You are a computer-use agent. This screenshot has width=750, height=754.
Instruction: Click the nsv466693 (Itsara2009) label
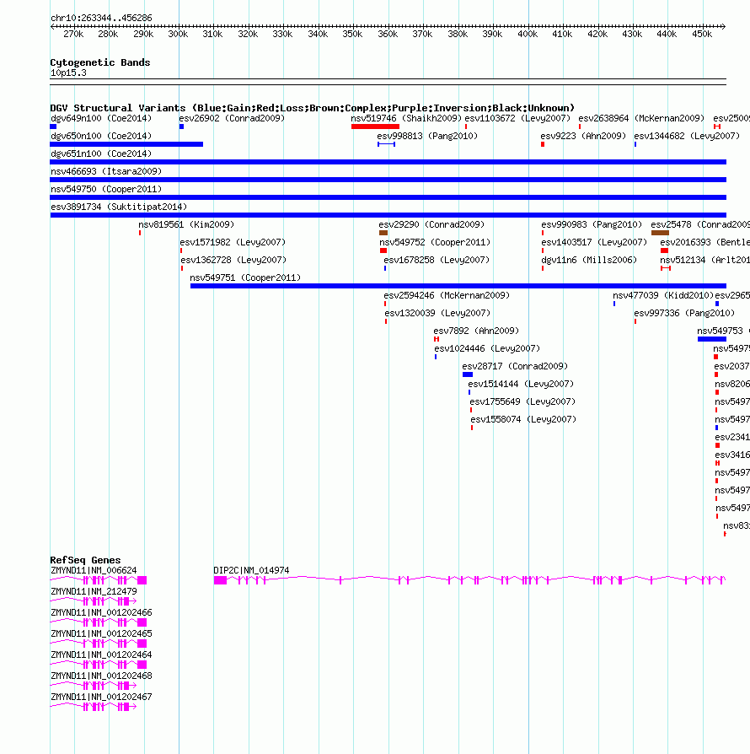click(x=106, y=172)
